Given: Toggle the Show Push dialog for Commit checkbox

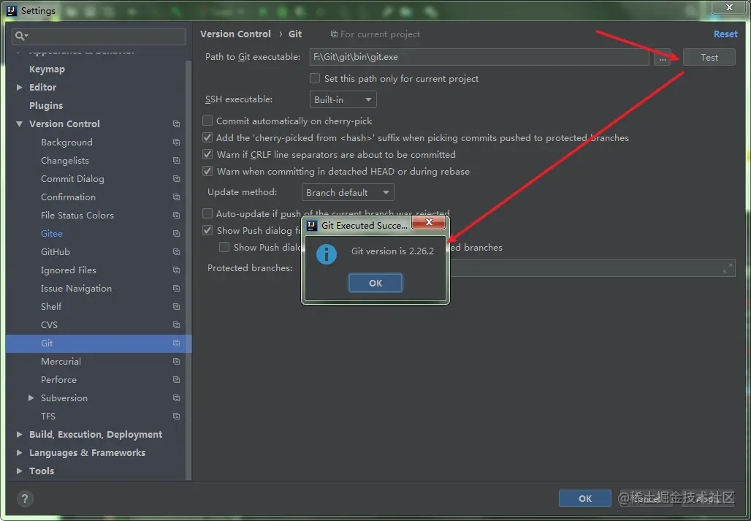Looking at the screenshot, I should (x=207, y=230).
